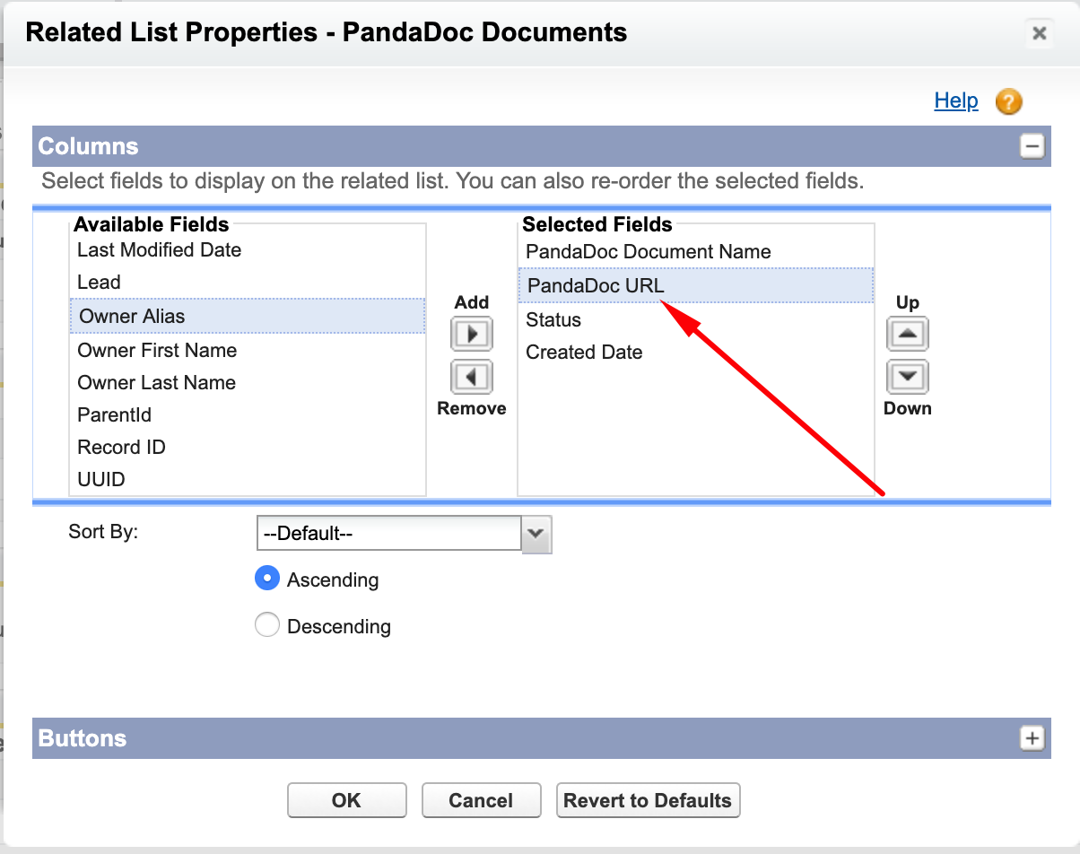Select Record ID in Available Fields
1080x854 pixels.
click(248, 448)
